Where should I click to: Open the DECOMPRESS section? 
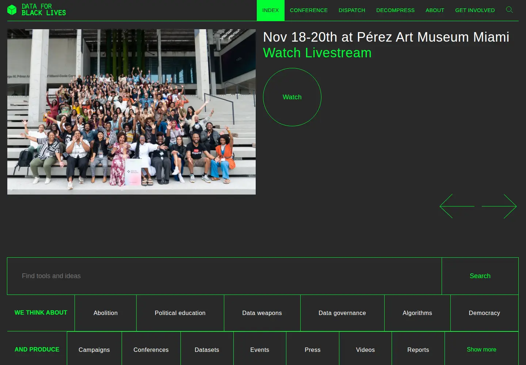click(x=395, y=10)
